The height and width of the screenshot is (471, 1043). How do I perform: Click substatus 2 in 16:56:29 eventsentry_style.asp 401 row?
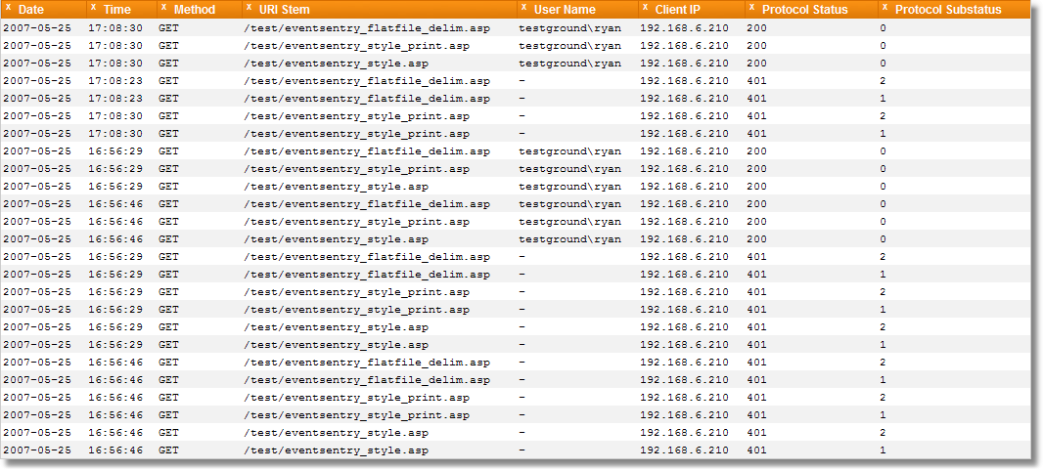[883, 327]
